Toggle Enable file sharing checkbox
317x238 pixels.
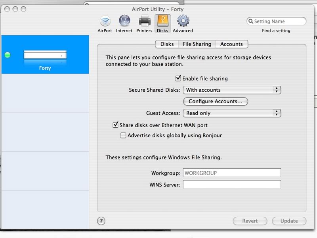click(x=178, y=78)
